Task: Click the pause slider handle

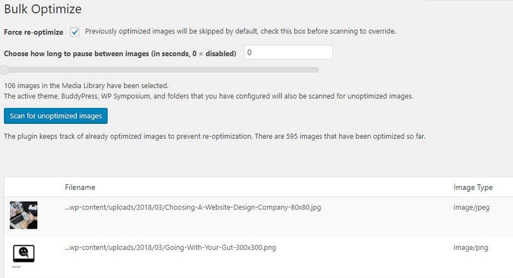Action: pyautogui.click(x=4, y=70)
